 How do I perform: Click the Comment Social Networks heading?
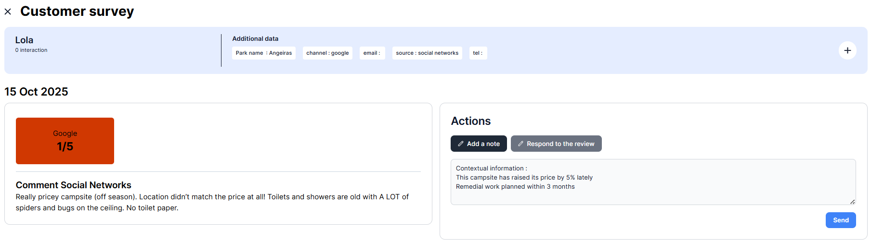point(73,185)
